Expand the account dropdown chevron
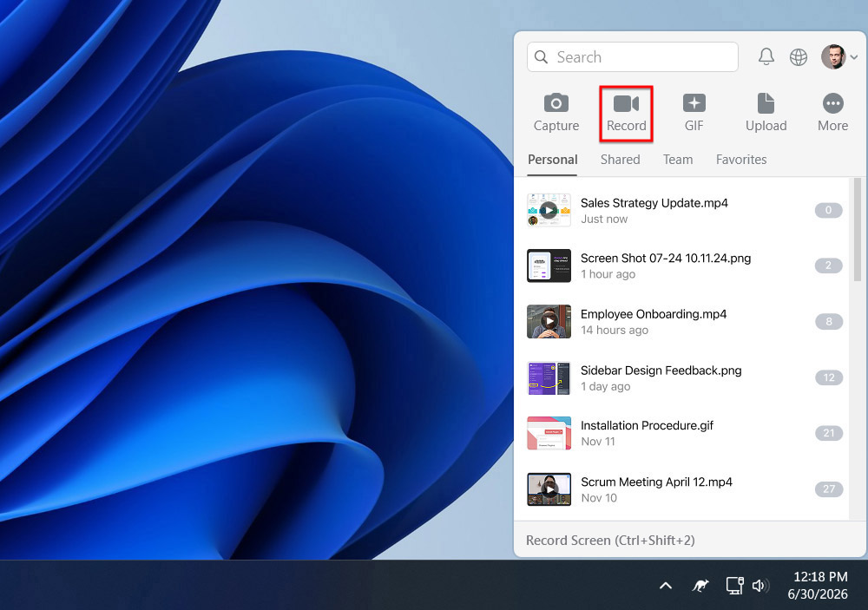The width and height of the screenshot is (868, 610). click(854, 57)
